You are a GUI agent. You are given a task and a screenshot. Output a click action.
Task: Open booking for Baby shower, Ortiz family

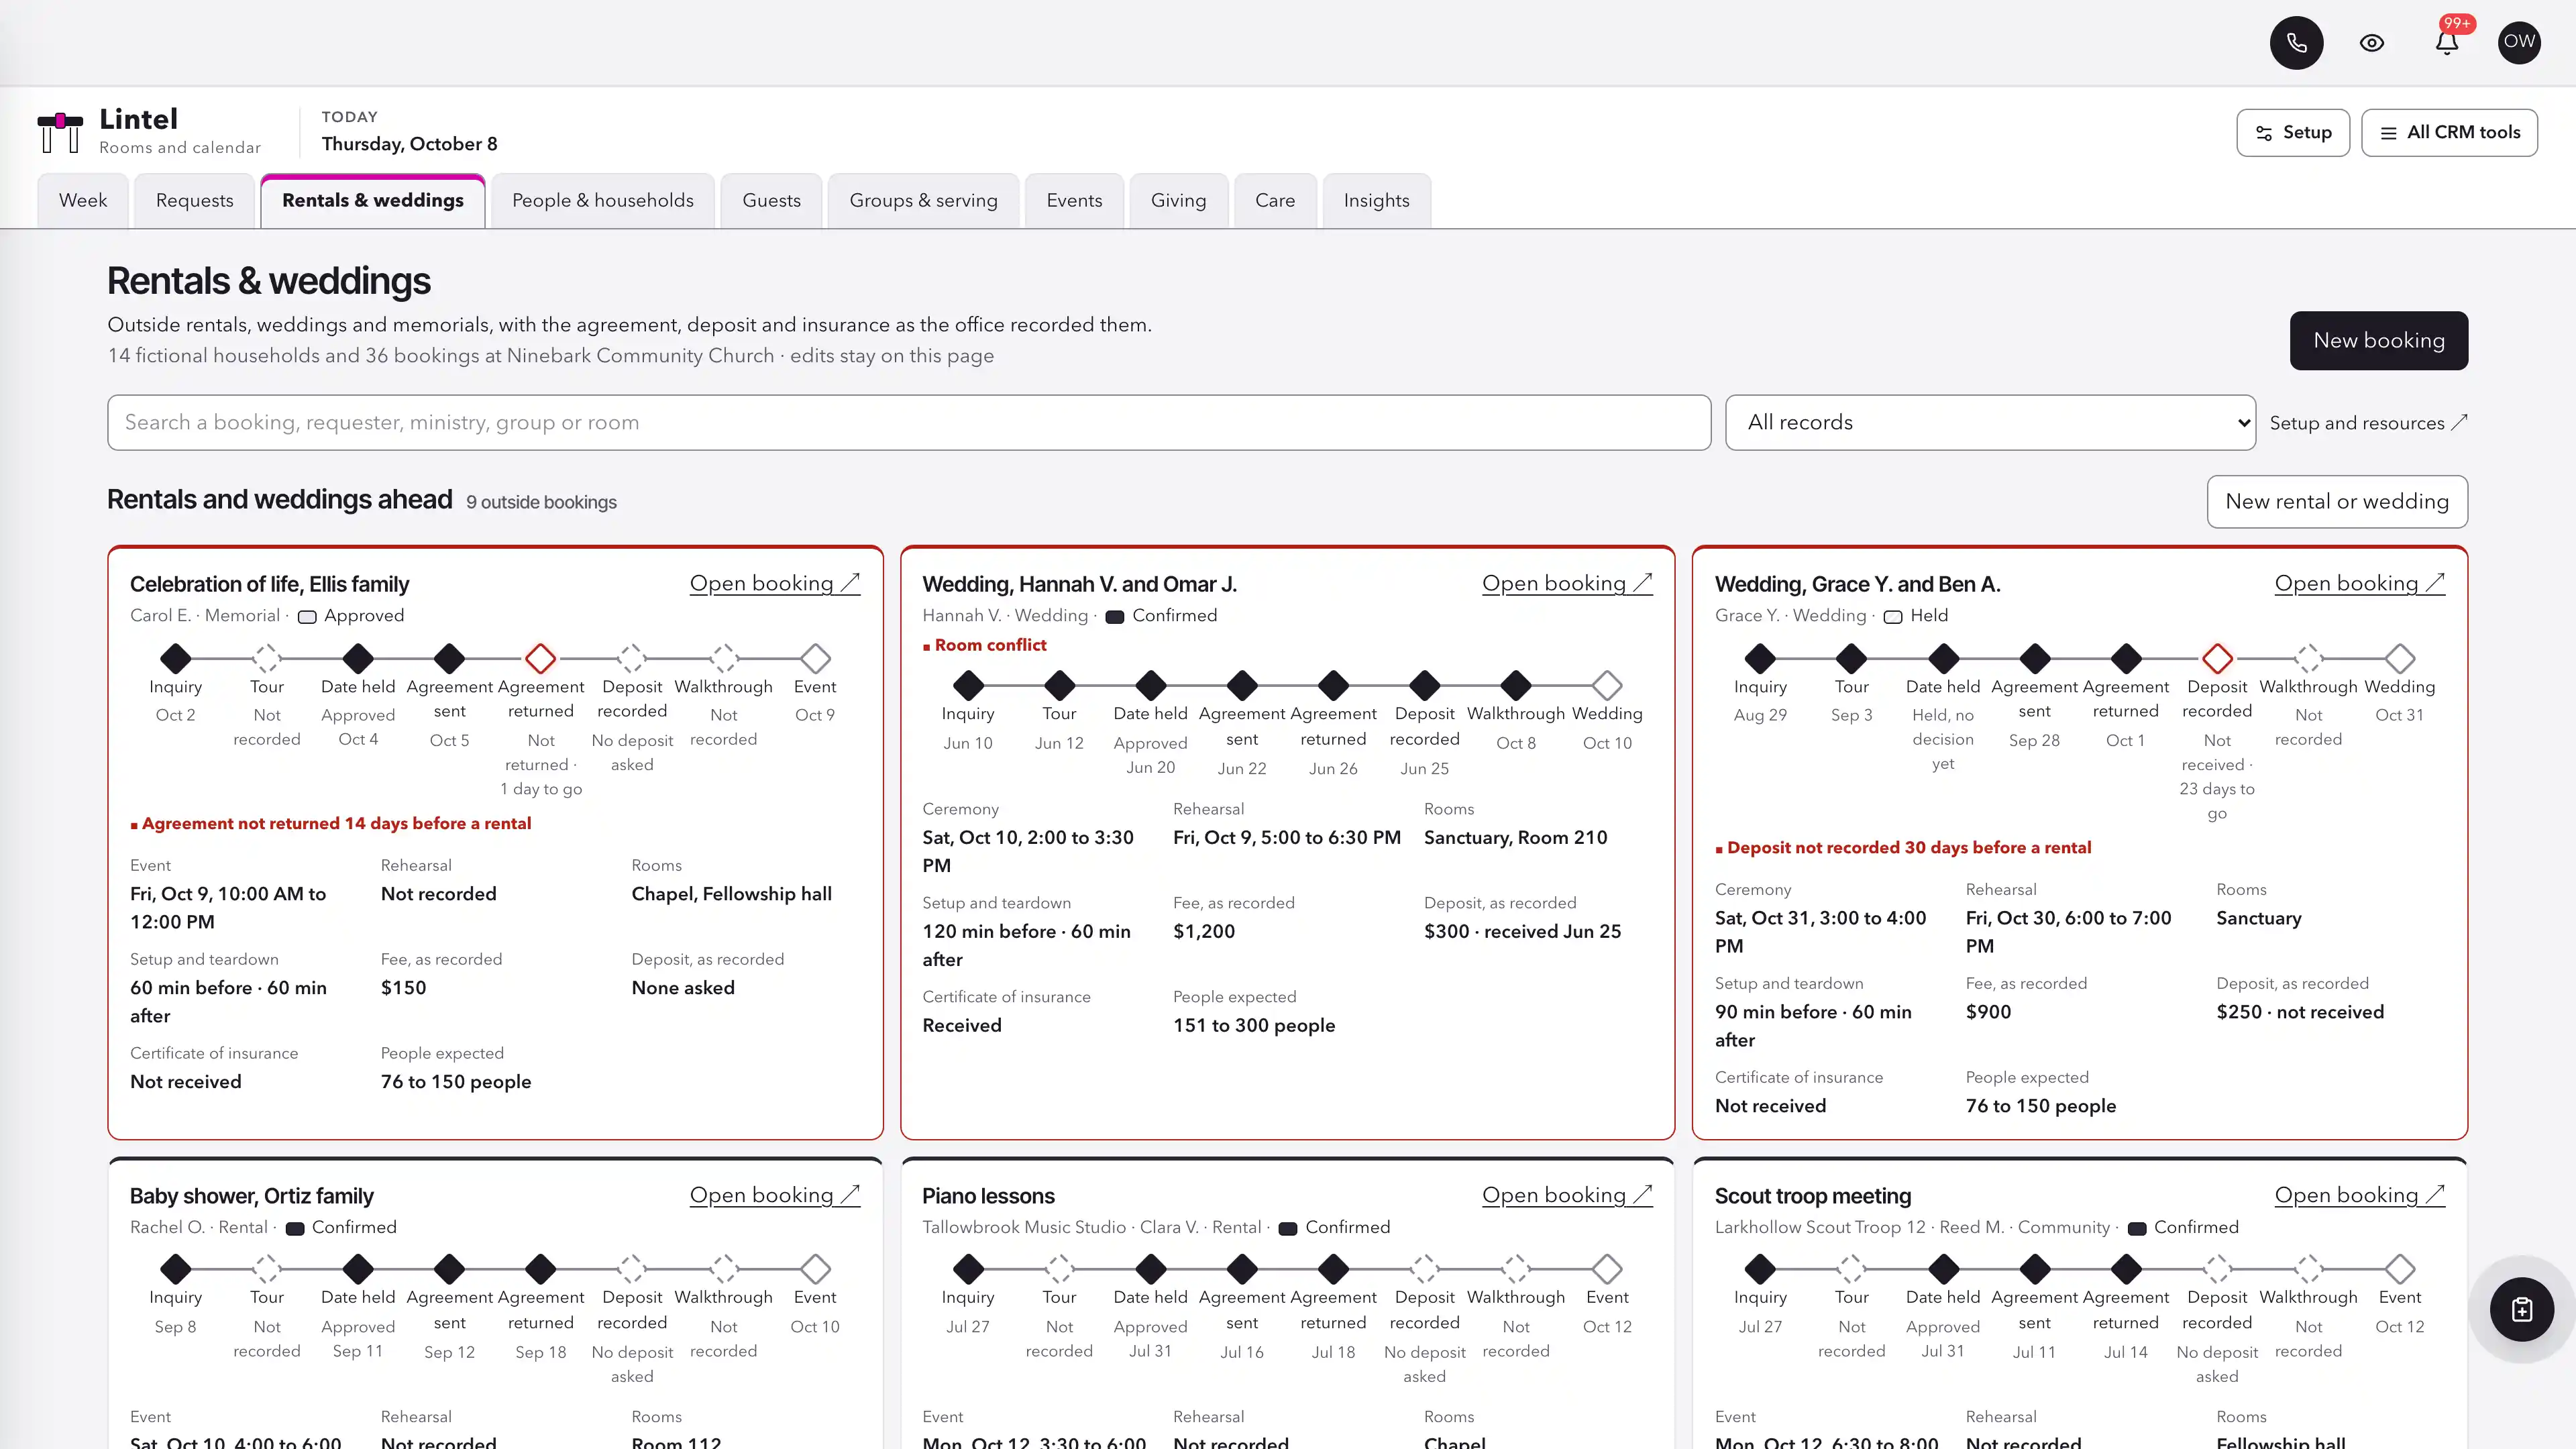point(775,1195)
